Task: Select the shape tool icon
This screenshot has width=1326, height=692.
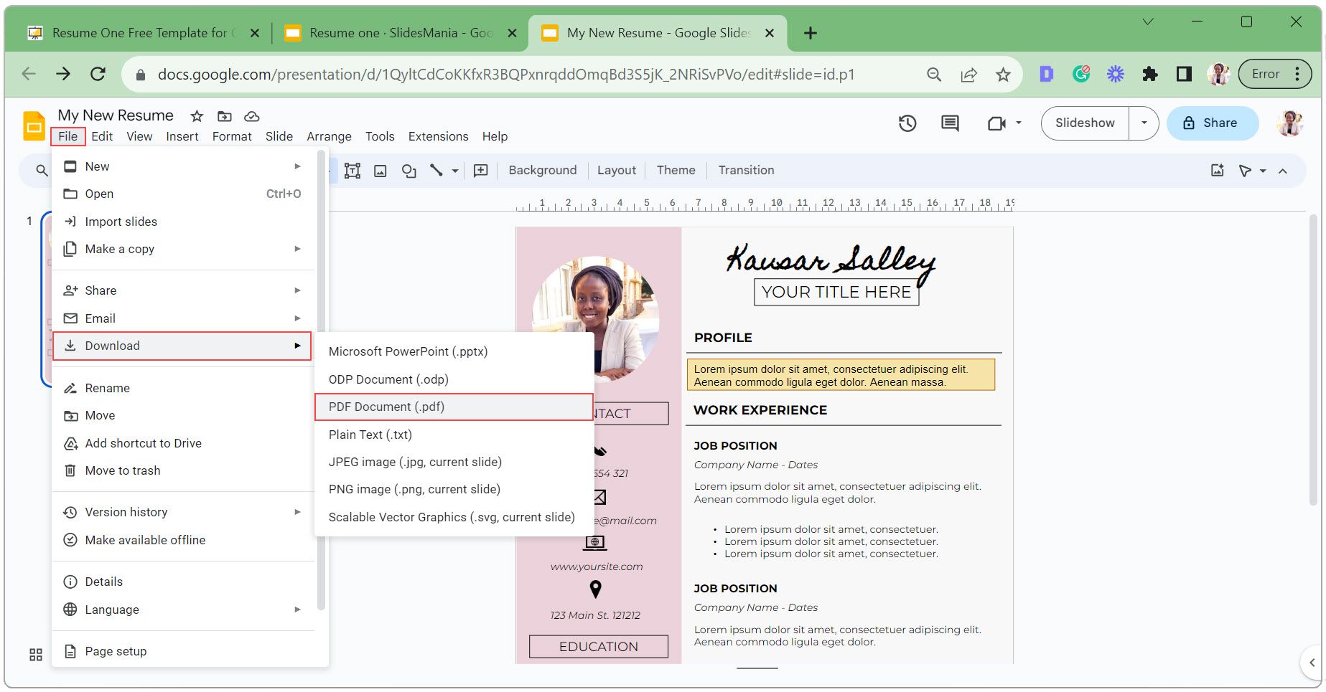Action: click(408, 171)
